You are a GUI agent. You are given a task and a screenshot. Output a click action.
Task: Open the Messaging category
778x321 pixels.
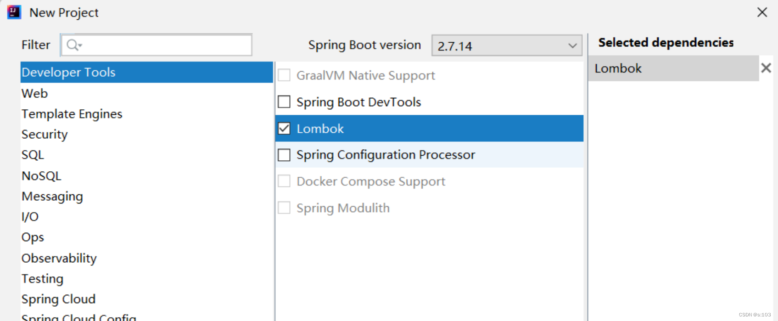coord(146,196)
